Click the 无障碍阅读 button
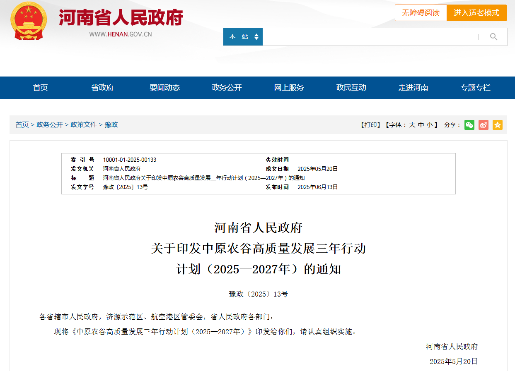 click(x=421, y=13)
